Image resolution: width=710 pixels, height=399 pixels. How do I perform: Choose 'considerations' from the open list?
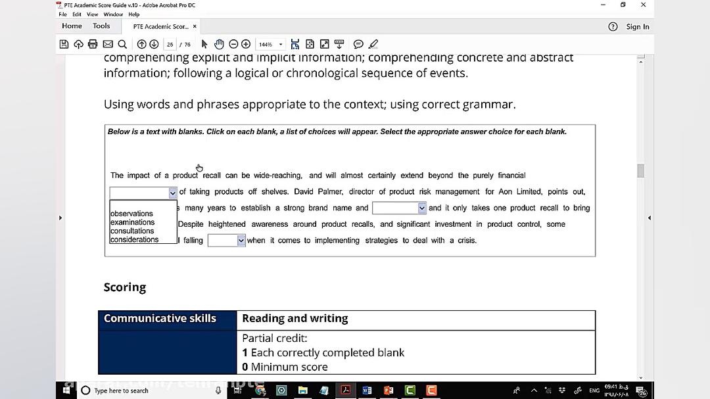point(135,239)
